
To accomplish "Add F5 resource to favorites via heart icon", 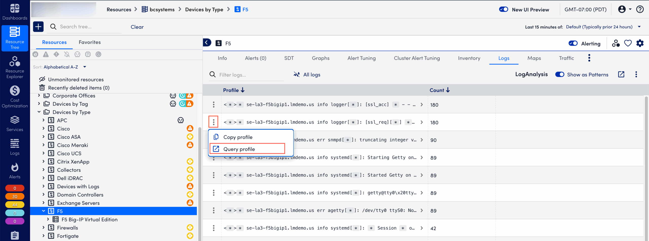I will (x=628, y=43).
